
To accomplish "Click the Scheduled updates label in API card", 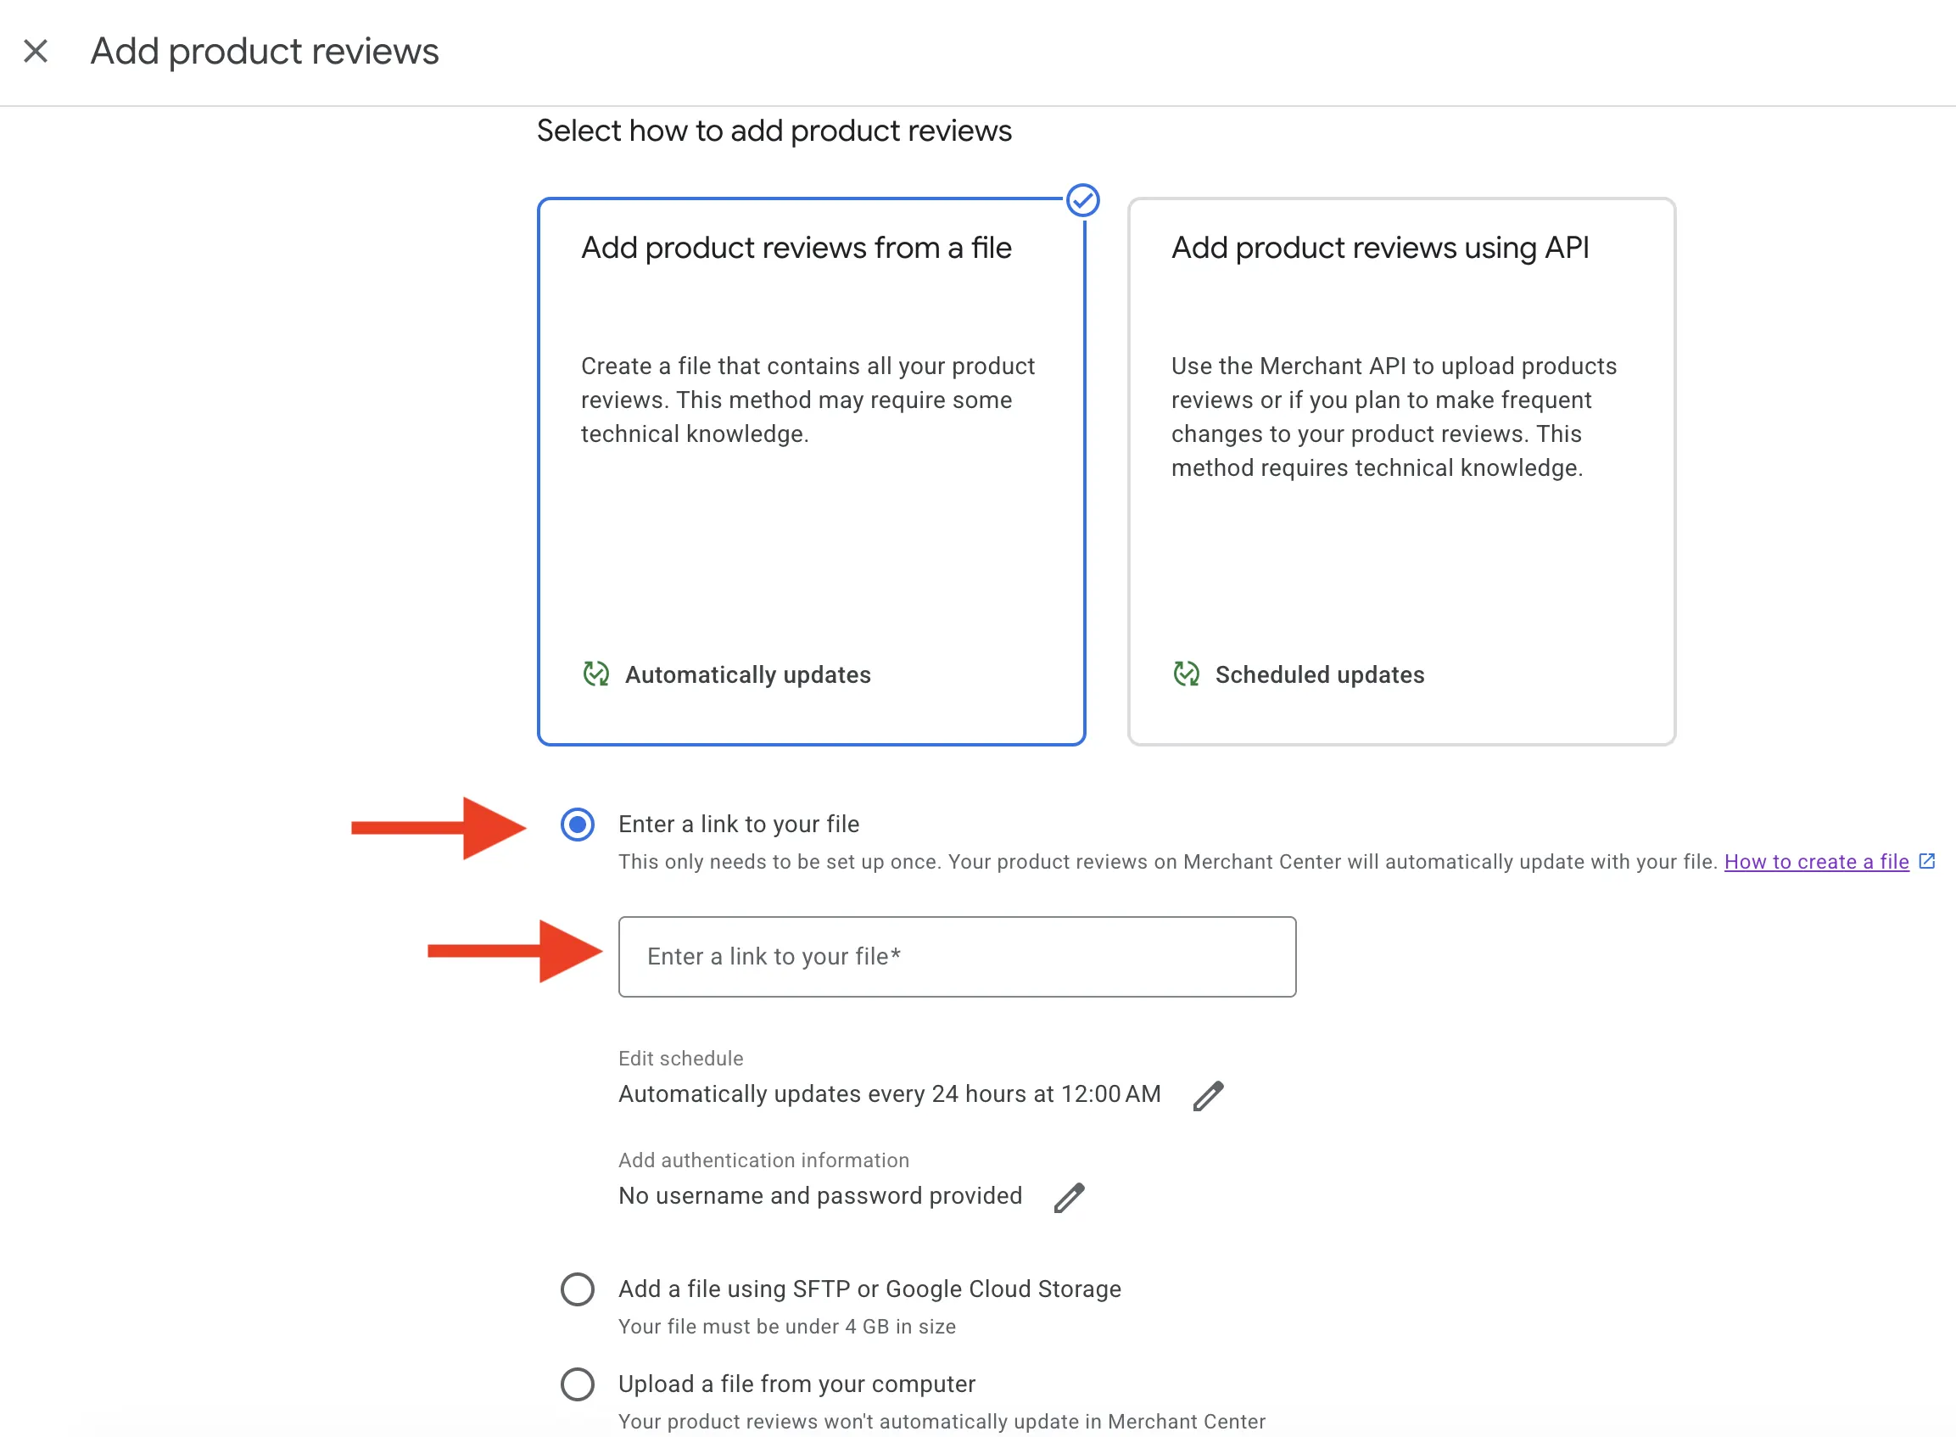I will 1319,675.
